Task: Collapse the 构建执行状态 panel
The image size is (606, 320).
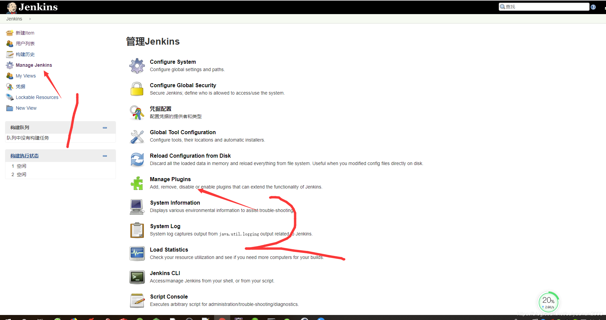Action: 105,156
